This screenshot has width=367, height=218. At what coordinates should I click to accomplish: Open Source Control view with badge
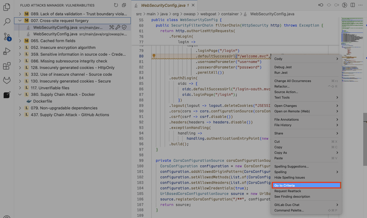(x=7, y=37)
